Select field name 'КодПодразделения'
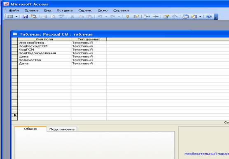Screen dimensions: 229x159 coord(44,53)
